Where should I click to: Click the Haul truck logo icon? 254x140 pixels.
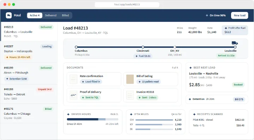(9, 15)
